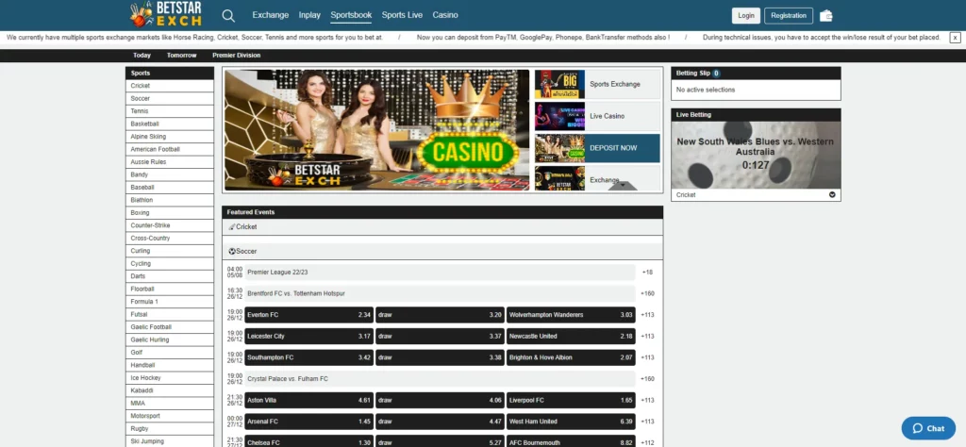The image size is (966, 447).
Task: Close the announcement ticker bar
Action: pyautogui.click(x=955, y=38)
